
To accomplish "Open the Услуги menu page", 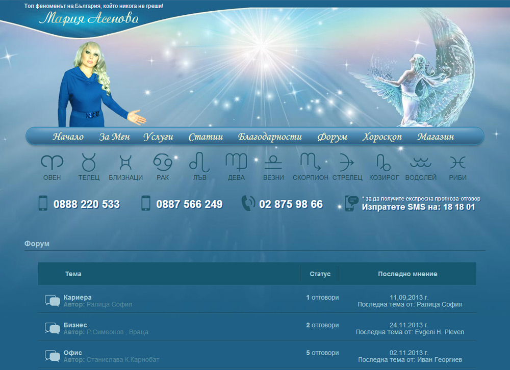I will pos(158,137).
